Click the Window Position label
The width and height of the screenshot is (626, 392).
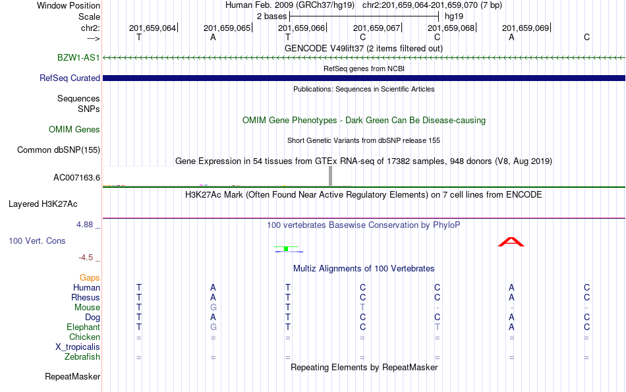[x=69, y=5]
